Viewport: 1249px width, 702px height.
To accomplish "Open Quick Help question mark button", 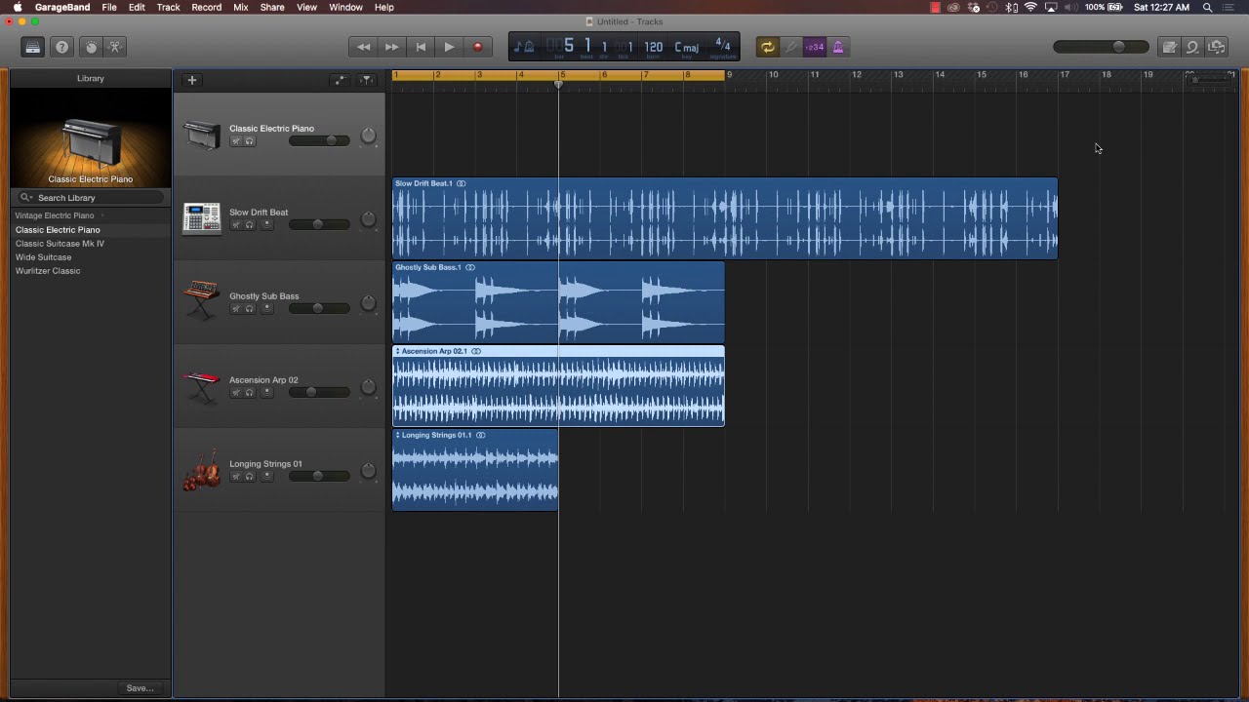I will click(61, 47).
